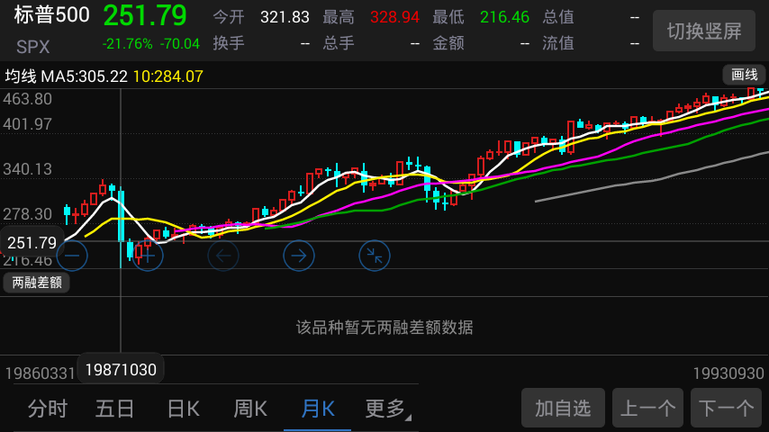Tap the 流值 field label
769x432 pixels.
click(558, 43)
